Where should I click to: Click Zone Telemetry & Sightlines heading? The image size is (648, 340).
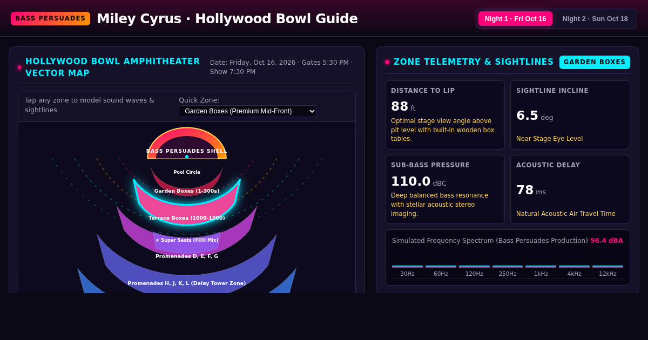coord(474,62)
